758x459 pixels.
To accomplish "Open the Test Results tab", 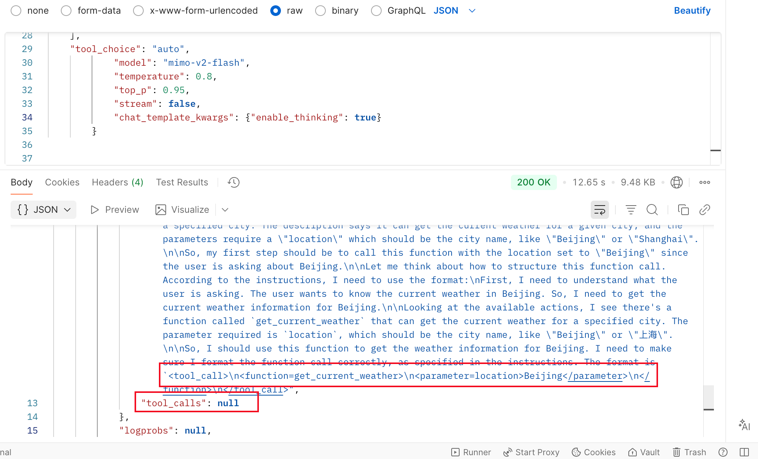I will [x=182, y=182].
